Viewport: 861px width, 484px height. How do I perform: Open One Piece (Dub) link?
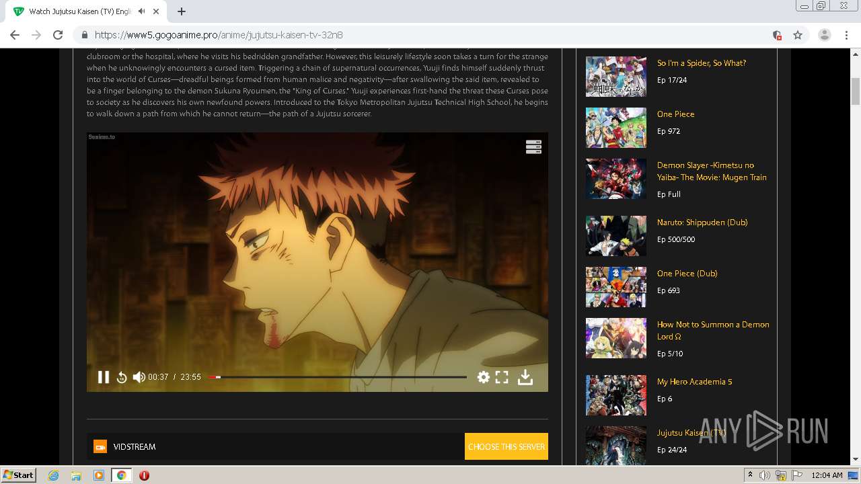[x=687, y=274]
